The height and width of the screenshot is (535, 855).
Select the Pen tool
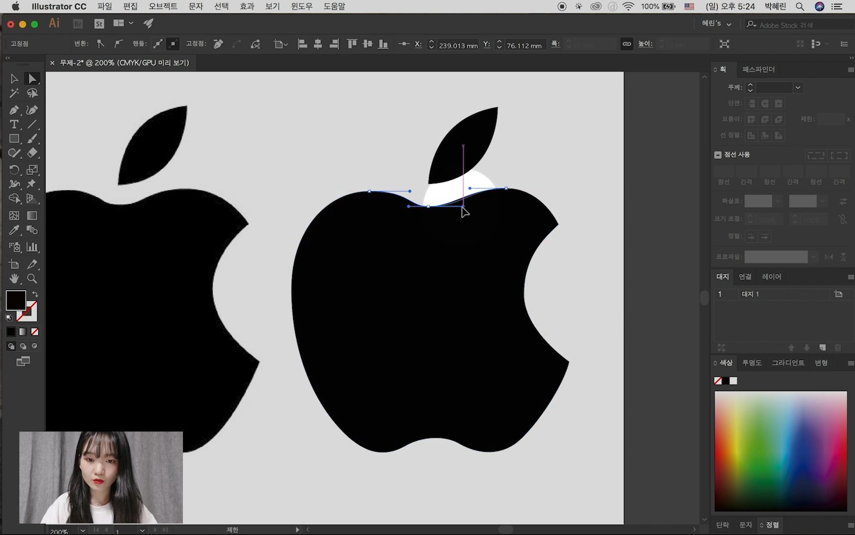point(14,110)
